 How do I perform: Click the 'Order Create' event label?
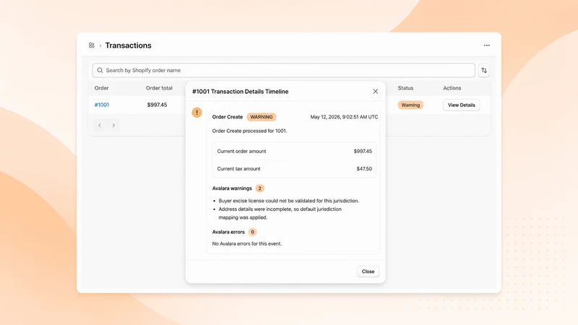(228, 117)
